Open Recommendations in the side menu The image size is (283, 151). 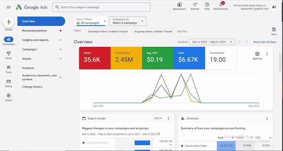pyautogui.click(x=34, y=31)
